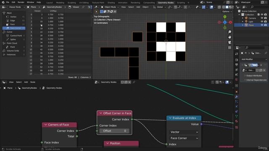Screen dimensions: 269x151
Task: Expand Internal Dependencies panel
Action: point(256,80)
